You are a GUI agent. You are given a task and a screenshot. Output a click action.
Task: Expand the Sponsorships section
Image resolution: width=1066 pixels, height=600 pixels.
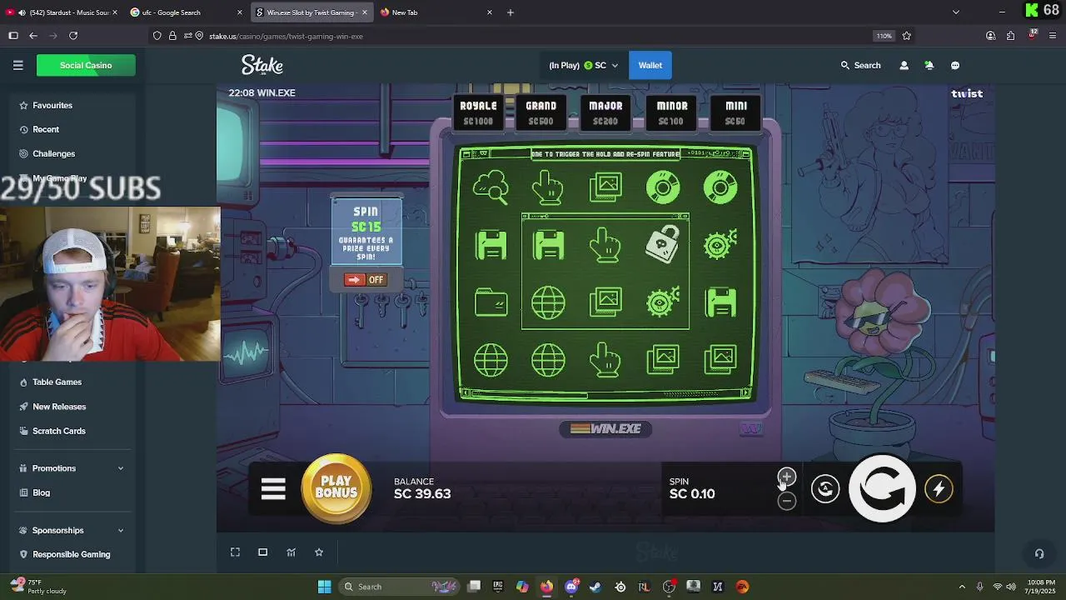click(73, 530)
